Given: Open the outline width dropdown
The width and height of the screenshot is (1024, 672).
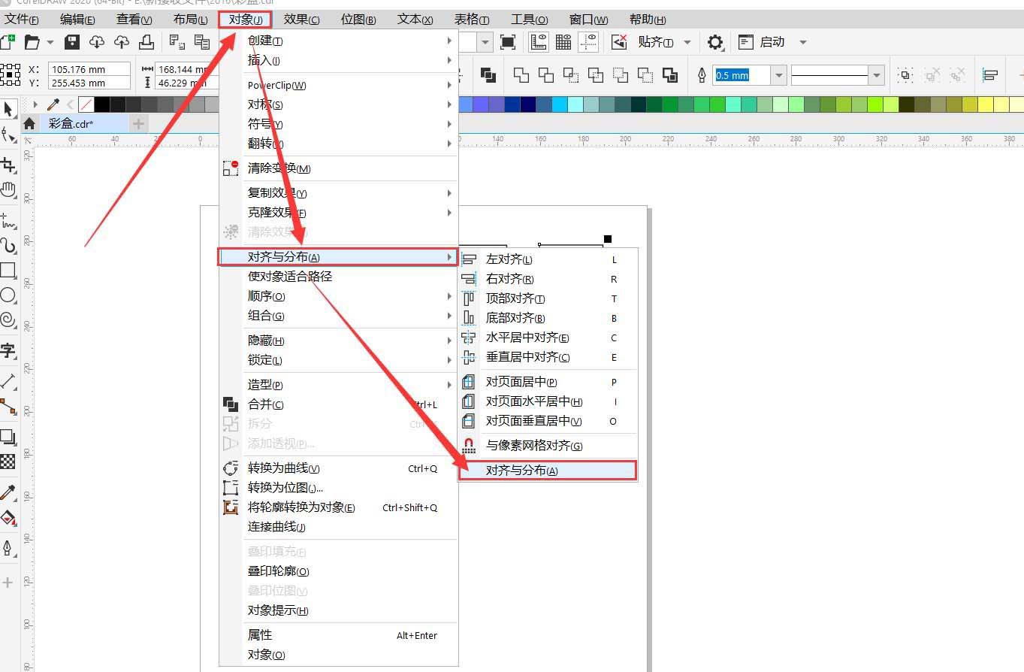Looking at the screenshot, I should tap(779, 75).
